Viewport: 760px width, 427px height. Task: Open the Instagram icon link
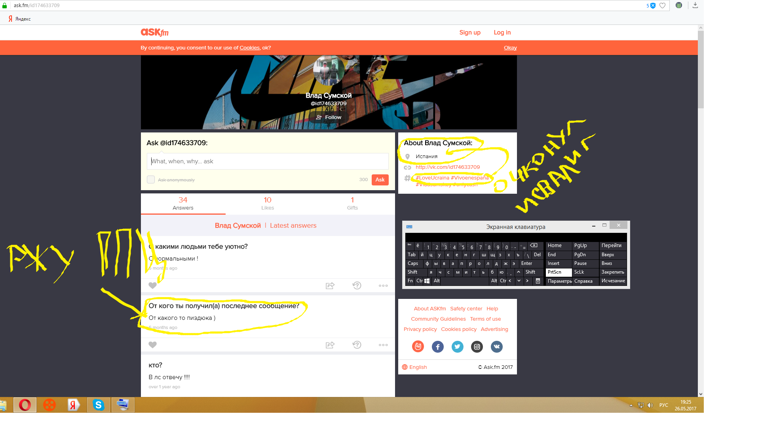pyautogui.click(x=477, y=347)
